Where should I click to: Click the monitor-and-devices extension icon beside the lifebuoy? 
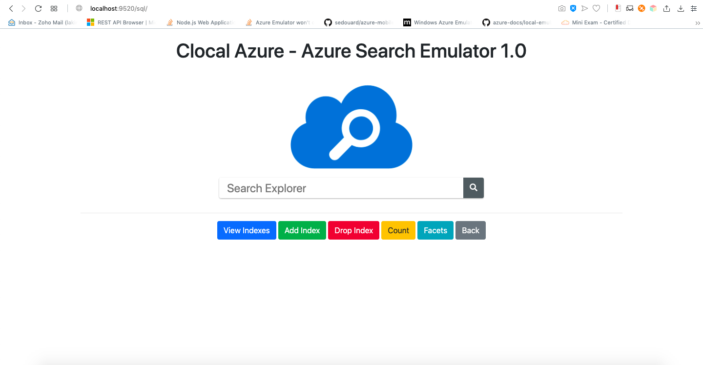click(630, 8)
